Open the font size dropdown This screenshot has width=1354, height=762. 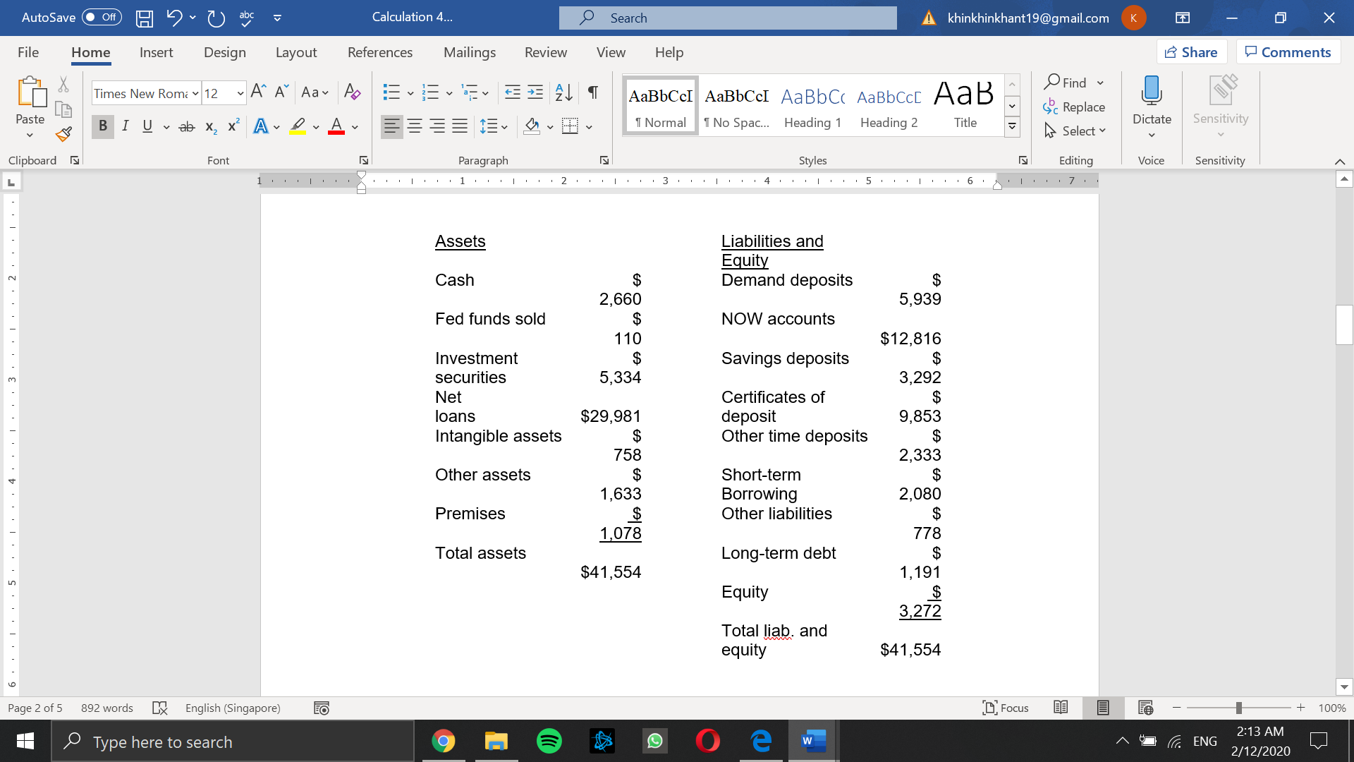pos(240,92)
